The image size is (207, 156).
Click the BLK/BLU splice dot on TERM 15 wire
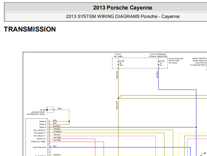tap(196, 127)
